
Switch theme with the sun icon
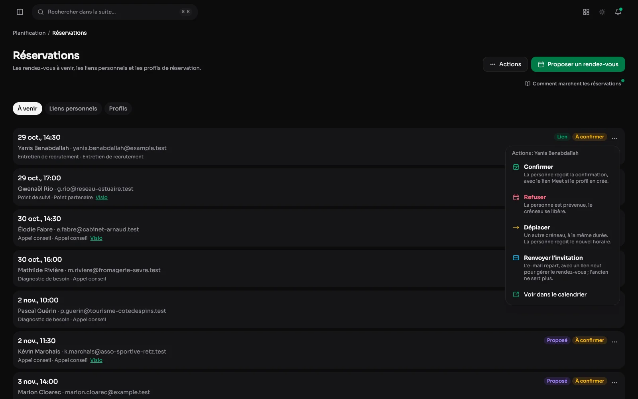[x=602, y=12]
